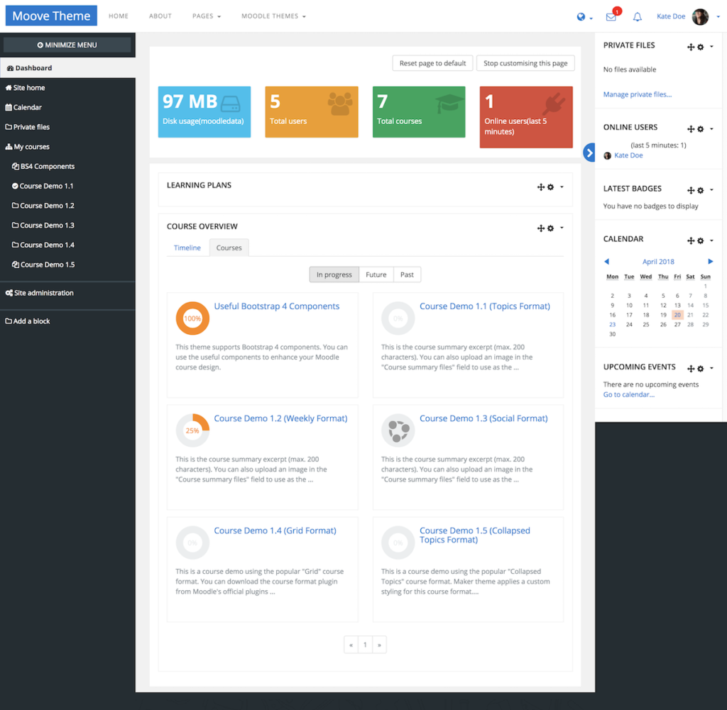The image size is (727, 710).
Task: Switch to the Timeline tab
Action: pos(187,248)
